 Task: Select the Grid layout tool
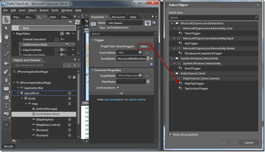click(x=6, y=97)
